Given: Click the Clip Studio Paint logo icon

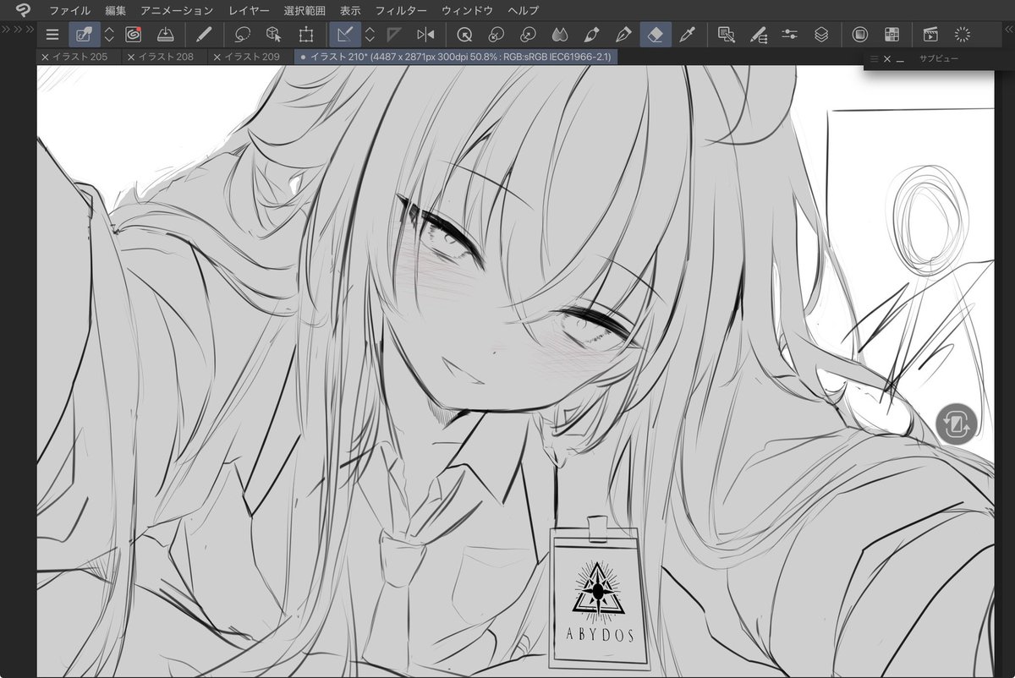Looking at the screenshot, I should click(23, 10).
